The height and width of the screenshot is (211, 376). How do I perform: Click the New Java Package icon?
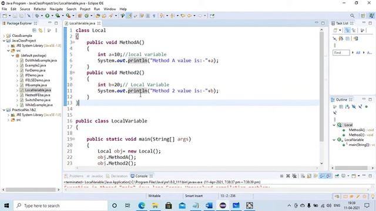(x=80, y=16)
